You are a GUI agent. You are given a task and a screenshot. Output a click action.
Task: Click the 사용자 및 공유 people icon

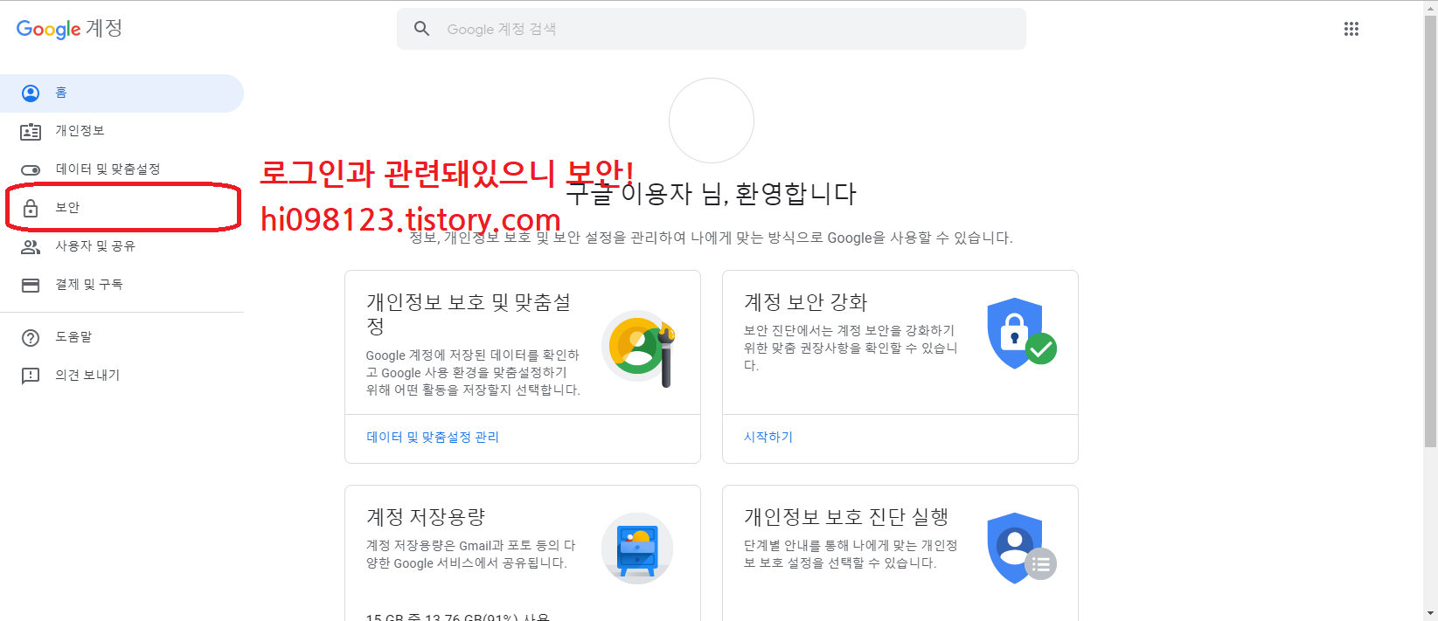pos(31,247)
